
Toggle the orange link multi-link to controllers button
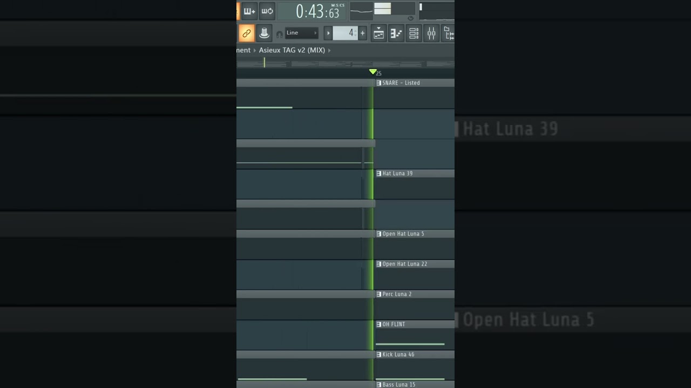[247, 33]
